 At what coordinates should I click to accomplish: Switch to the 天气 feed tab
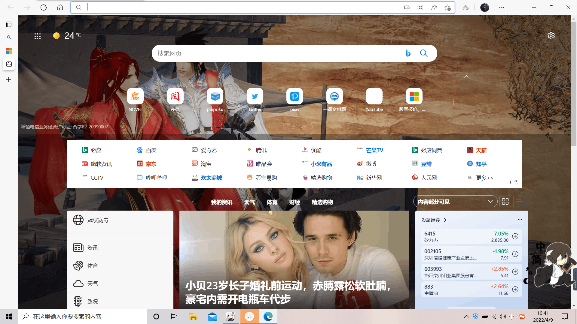249,202
